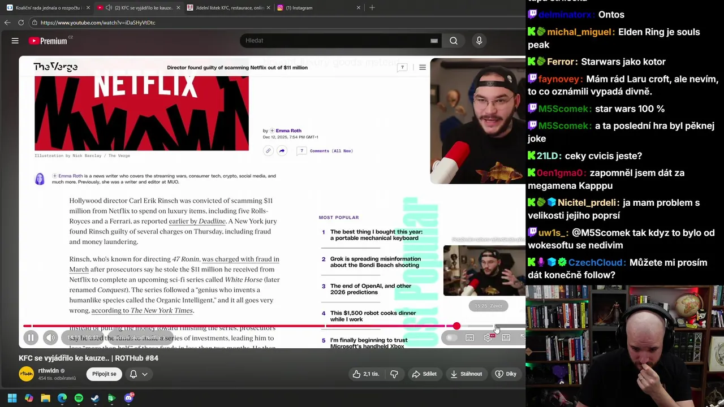This screenshot has height=407, width=724.
Task: Open 'according to The New York Times' link
Action: tap(142, 310)
